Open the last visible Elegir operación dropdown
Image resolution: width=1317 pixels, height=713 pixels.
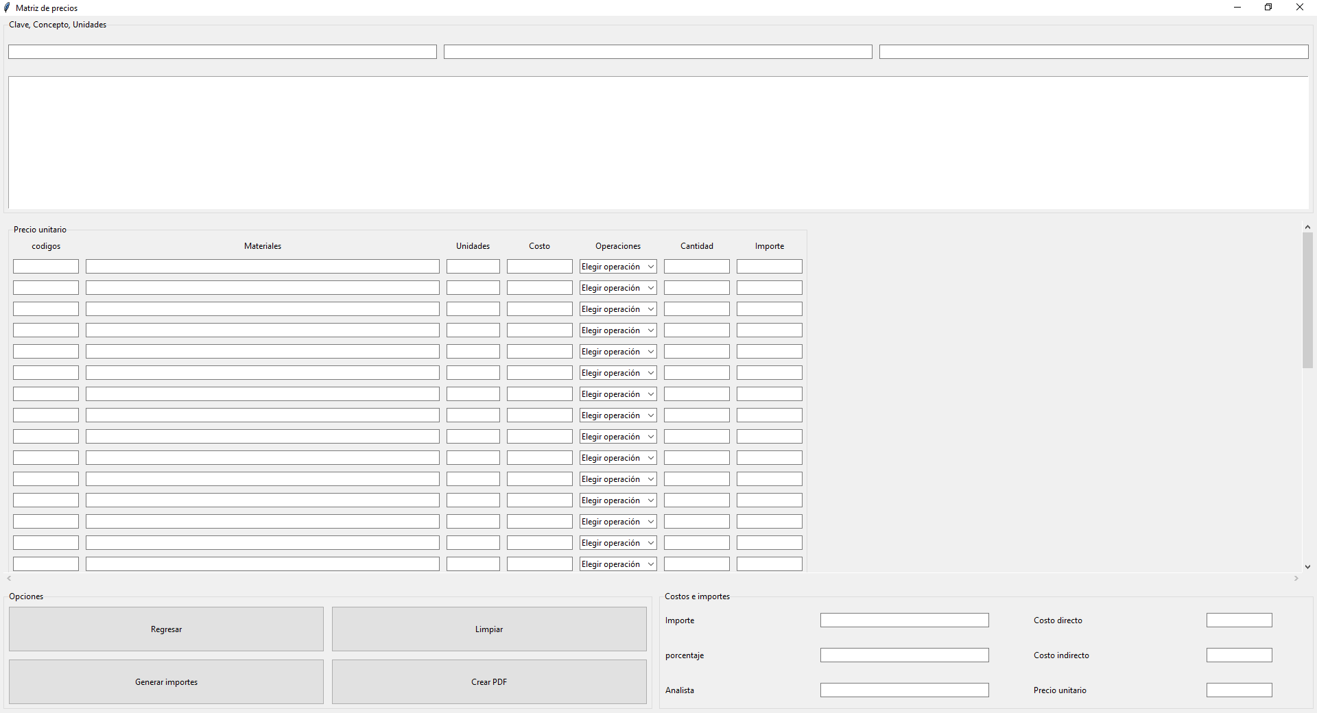618,564
